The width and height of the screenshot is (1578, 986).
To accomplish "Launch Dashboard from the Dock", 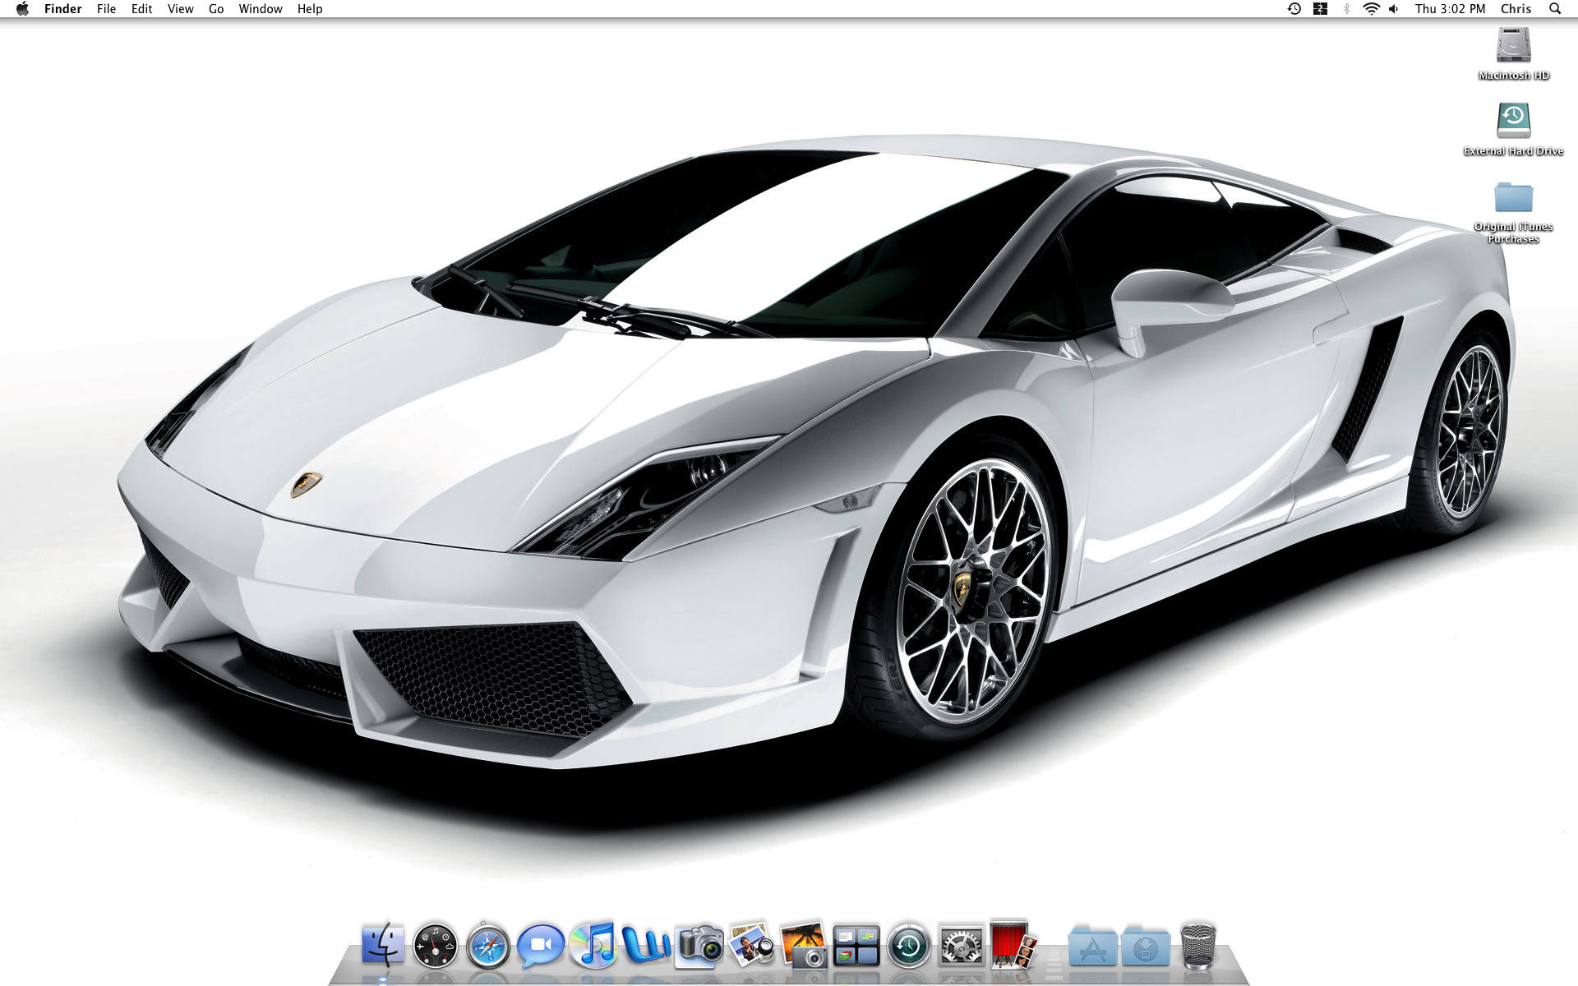I will [x=436, y=945].
